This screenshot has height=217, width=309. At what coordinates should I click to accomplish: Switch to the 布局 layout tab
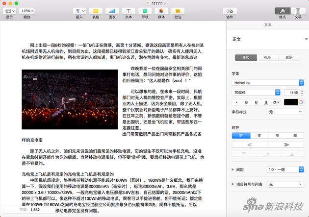tap(267, 57)
